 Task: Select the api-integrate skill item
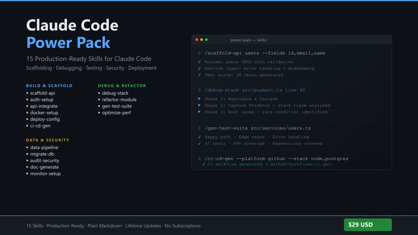tap(44, 106)
